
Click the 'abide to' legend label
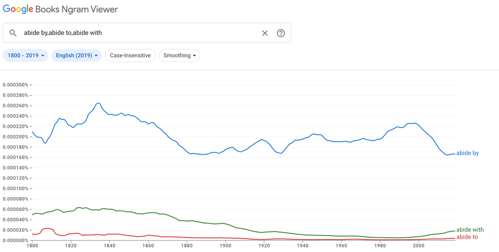(x=467, y=237)
